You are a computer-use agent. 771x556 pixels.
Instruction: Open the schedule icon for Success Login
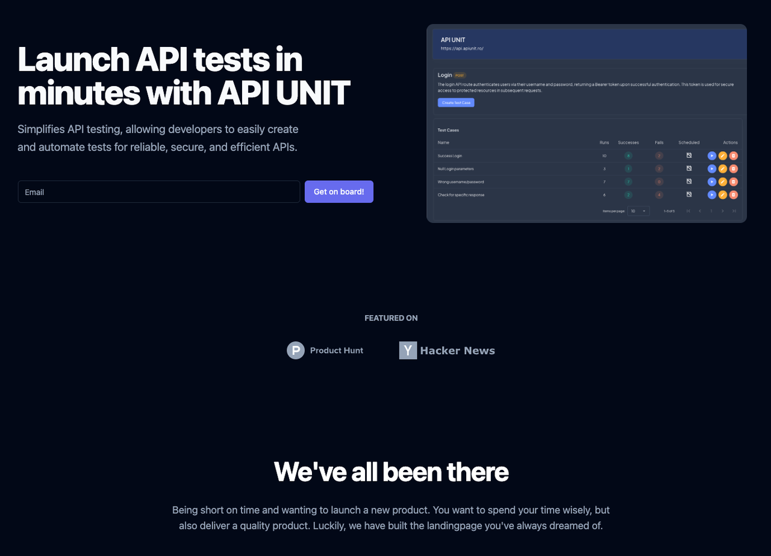(688, 155)
